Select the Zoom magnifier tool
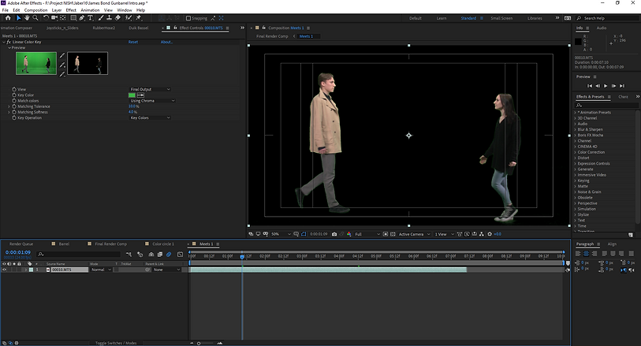This screenshot has width=641, height=346. point(35,18)
